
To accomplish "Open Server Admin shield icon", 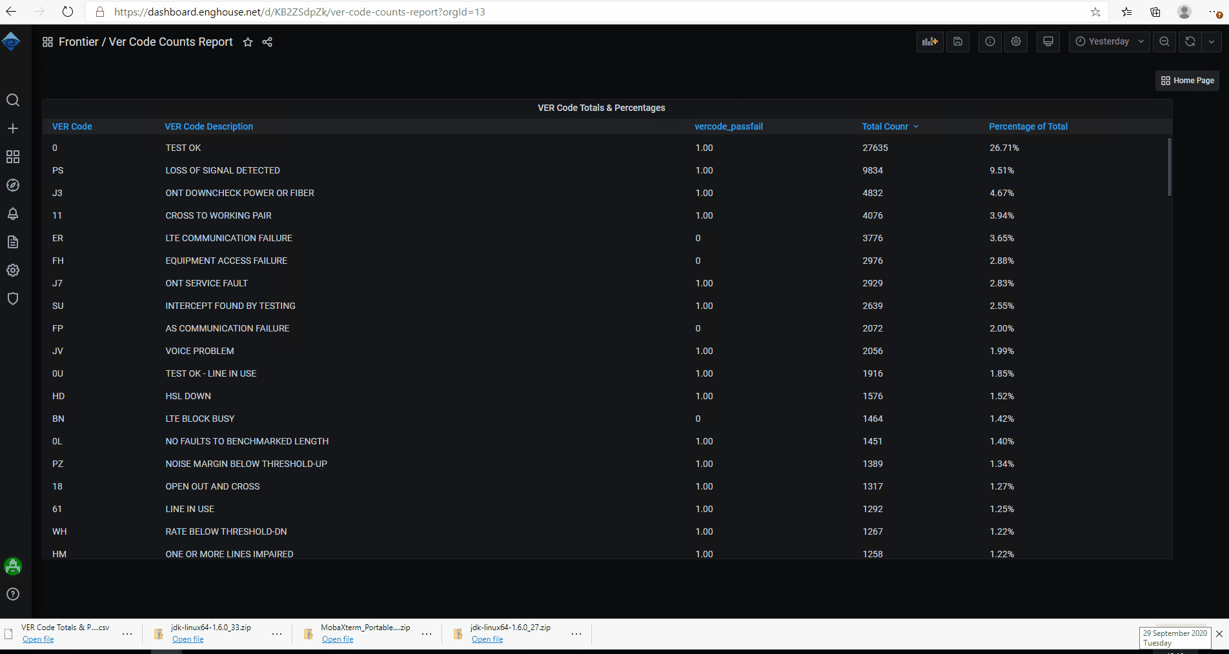I will pyautogui.click(x=13, y=299).
